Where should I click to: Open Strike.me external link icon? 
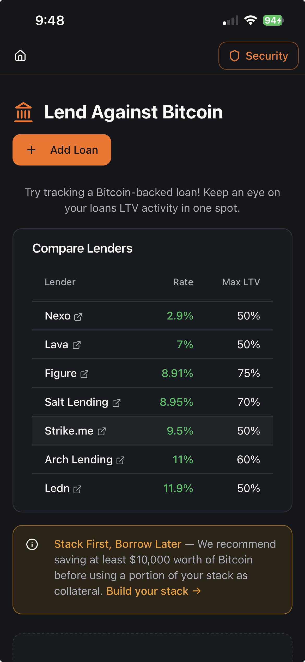(102, 431)
